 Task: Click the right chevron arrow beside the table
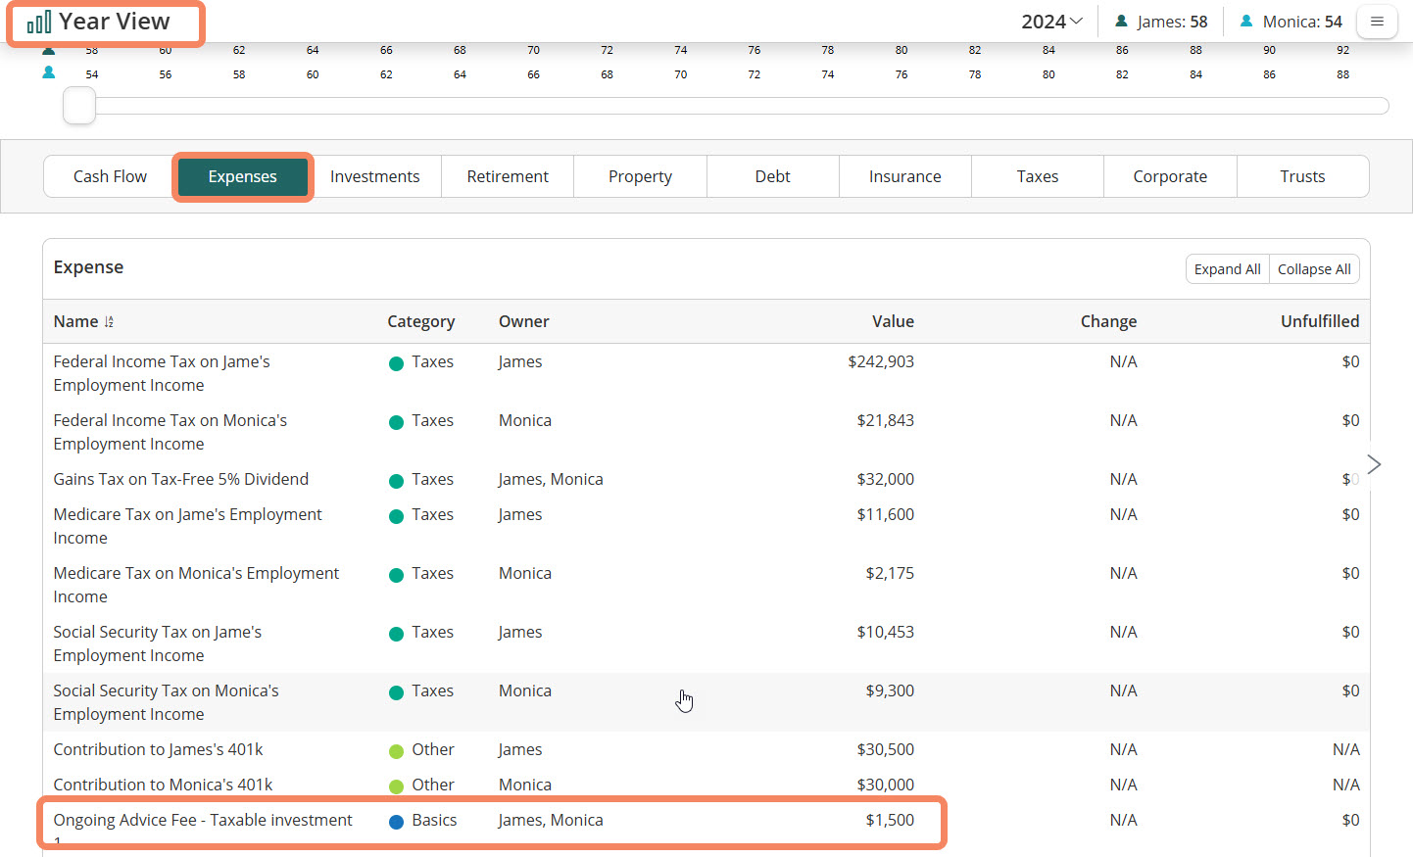pyautogui.click(x=1374, y=464)
